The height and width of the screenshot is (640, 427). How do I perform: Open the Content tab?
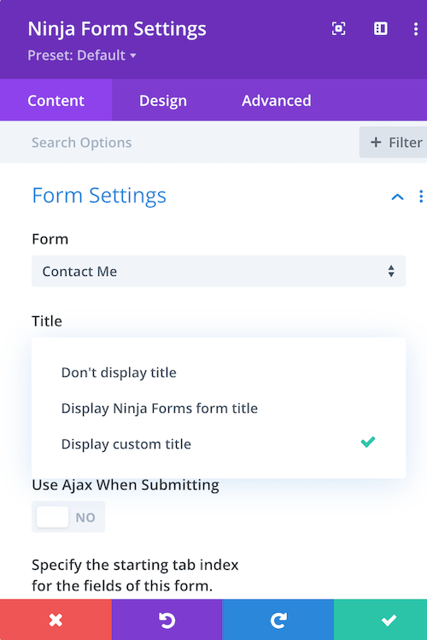click(56, 101)
